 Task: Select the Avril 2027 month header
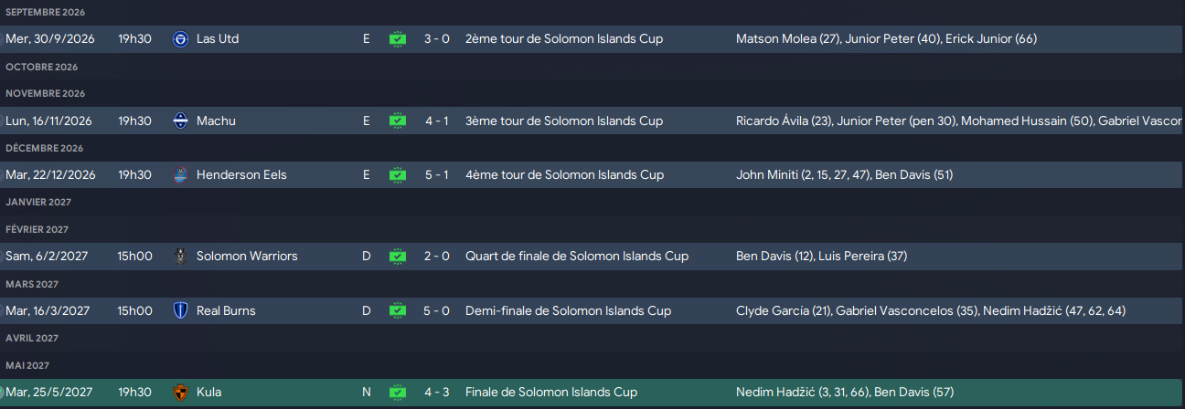[32, 338]
